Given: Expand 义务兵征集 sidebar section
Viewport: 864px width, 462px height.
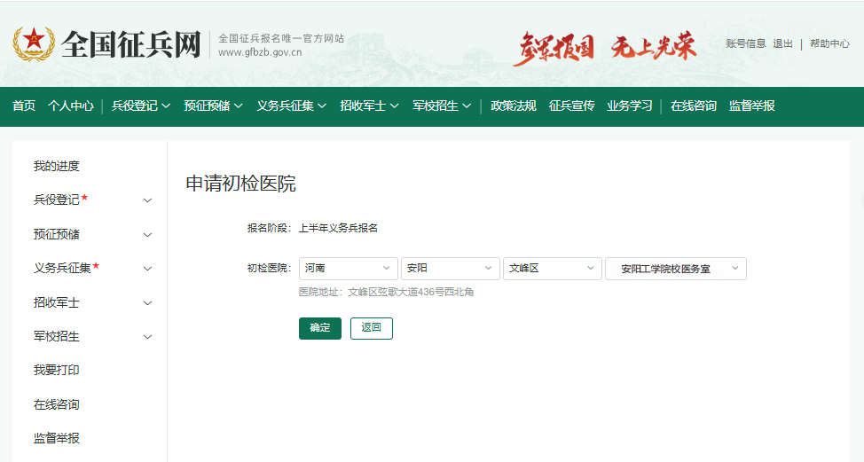Looking at the screenshot, I should coord(147,269).
